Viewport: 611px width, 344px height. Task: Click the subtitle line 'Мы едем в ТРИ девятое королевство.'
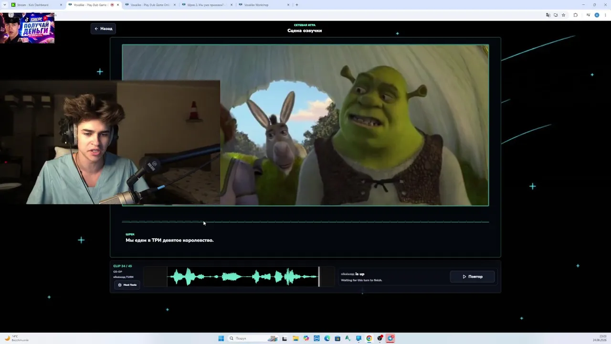(169, 240)
